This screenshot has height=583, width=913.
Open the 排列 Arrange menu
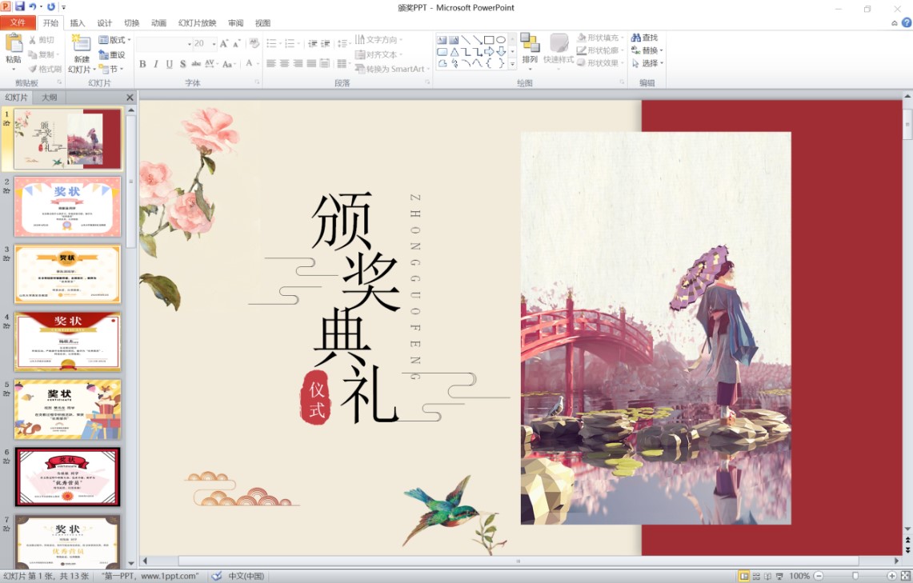(530, 50)
